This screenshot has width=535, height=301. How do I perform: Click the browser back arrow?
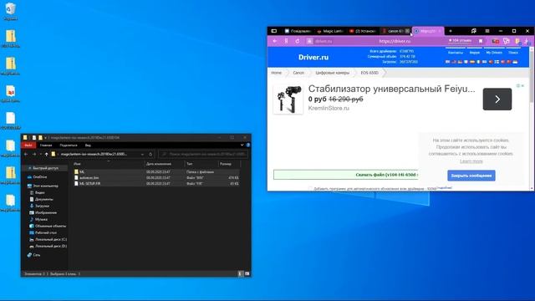point(275,41)
